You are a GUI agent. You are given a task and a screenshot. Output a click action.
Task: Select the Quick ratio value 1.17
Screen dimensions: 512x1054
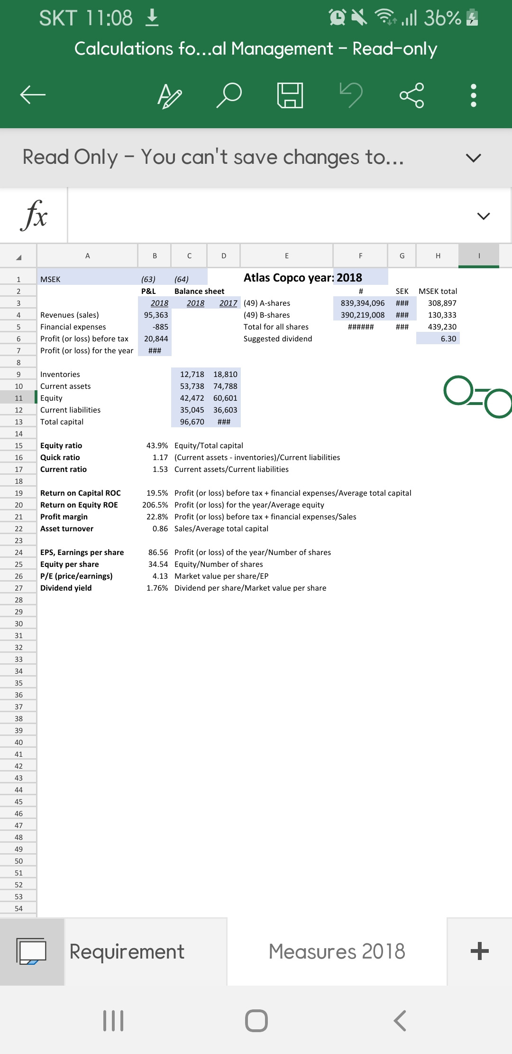155,457
